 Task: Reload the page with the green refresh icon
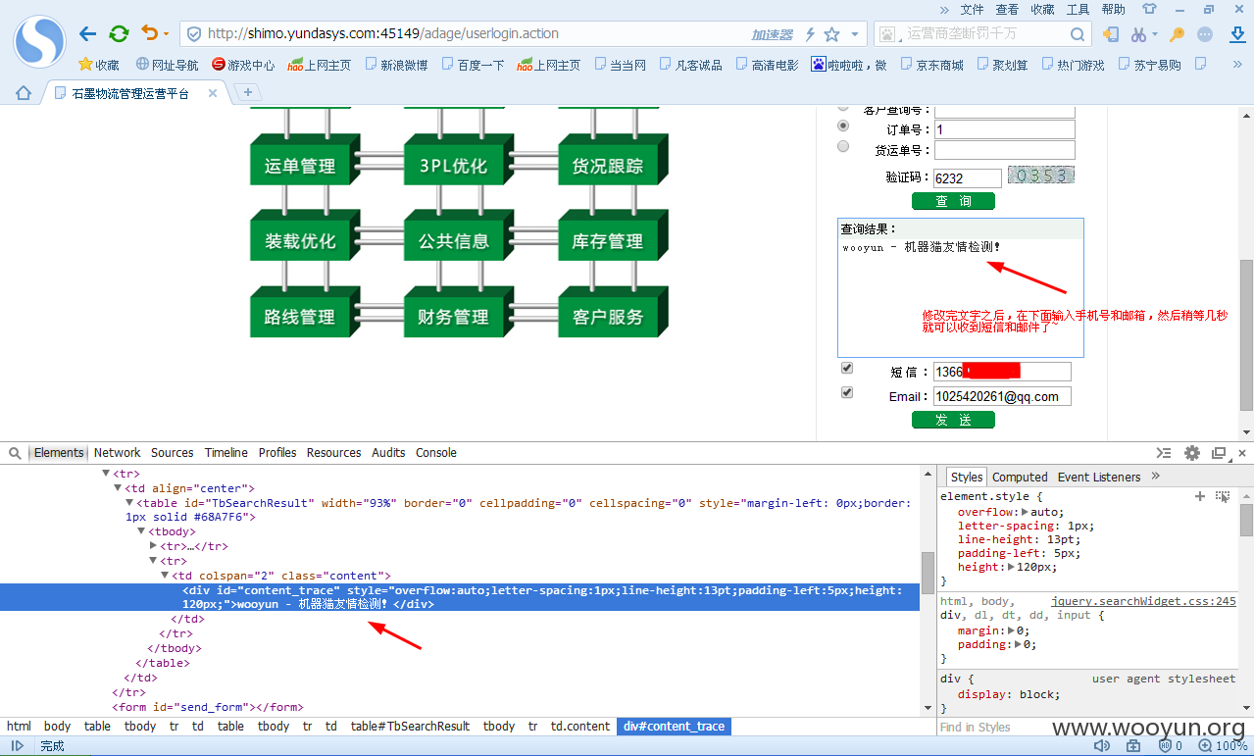click(x=119, y=34)
